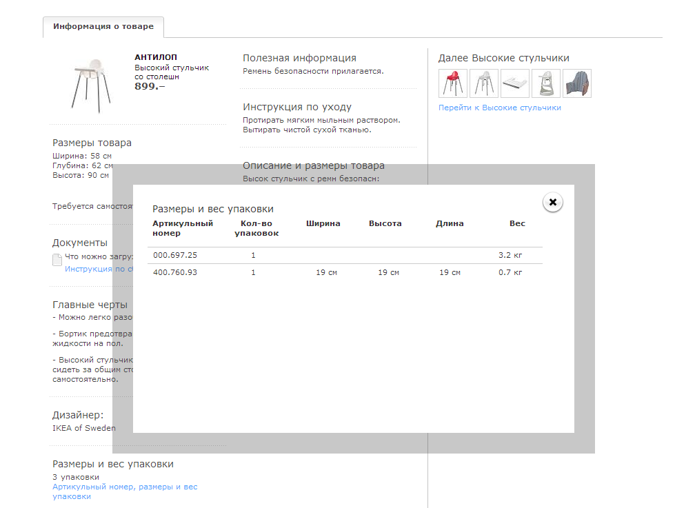The height and width of the screenshot is (508, 675).
Task: Click the Артикульный номер column header
Action: (x=183, y=228)
